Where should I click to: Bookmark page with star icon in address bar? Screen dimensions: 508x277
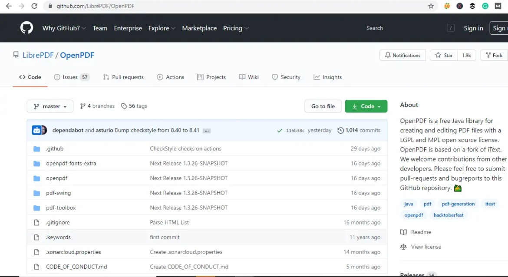pos(431,6)
